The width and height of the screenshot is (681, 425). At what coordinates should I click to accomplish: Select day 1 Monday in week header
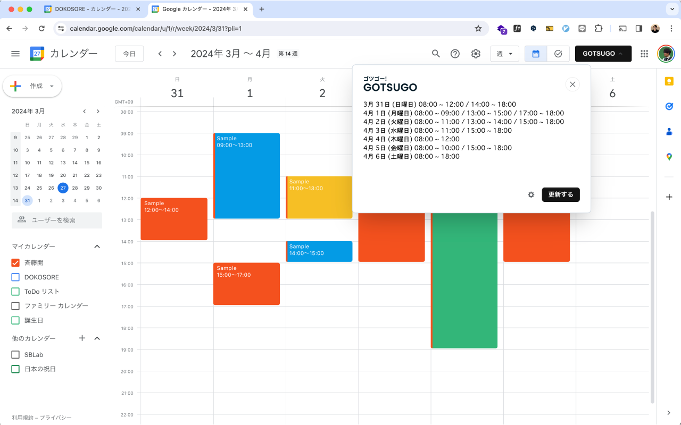pos(250,93)
